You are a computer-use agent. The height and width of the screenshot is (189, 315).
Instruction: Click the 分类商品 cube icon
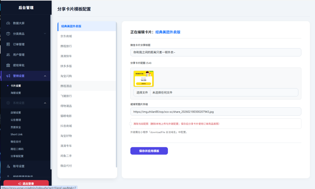[x=8, y=34]
